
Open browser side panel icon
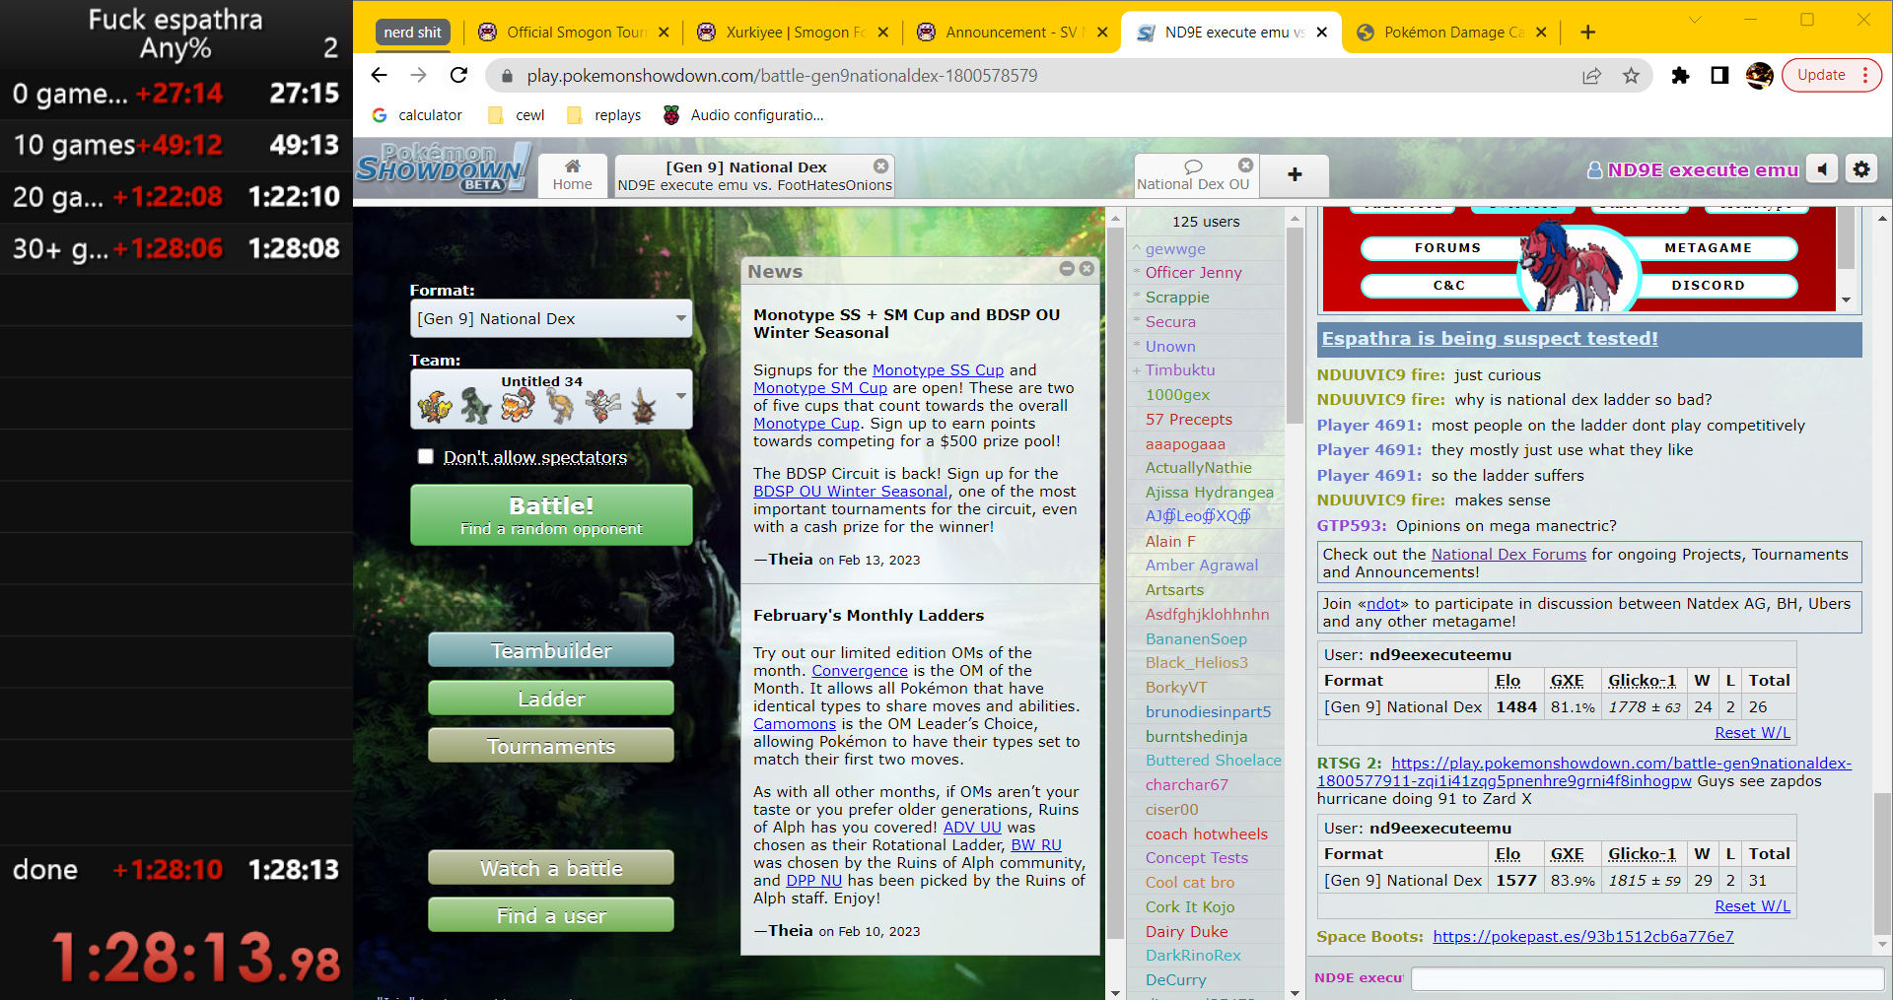pos(1719,76)
